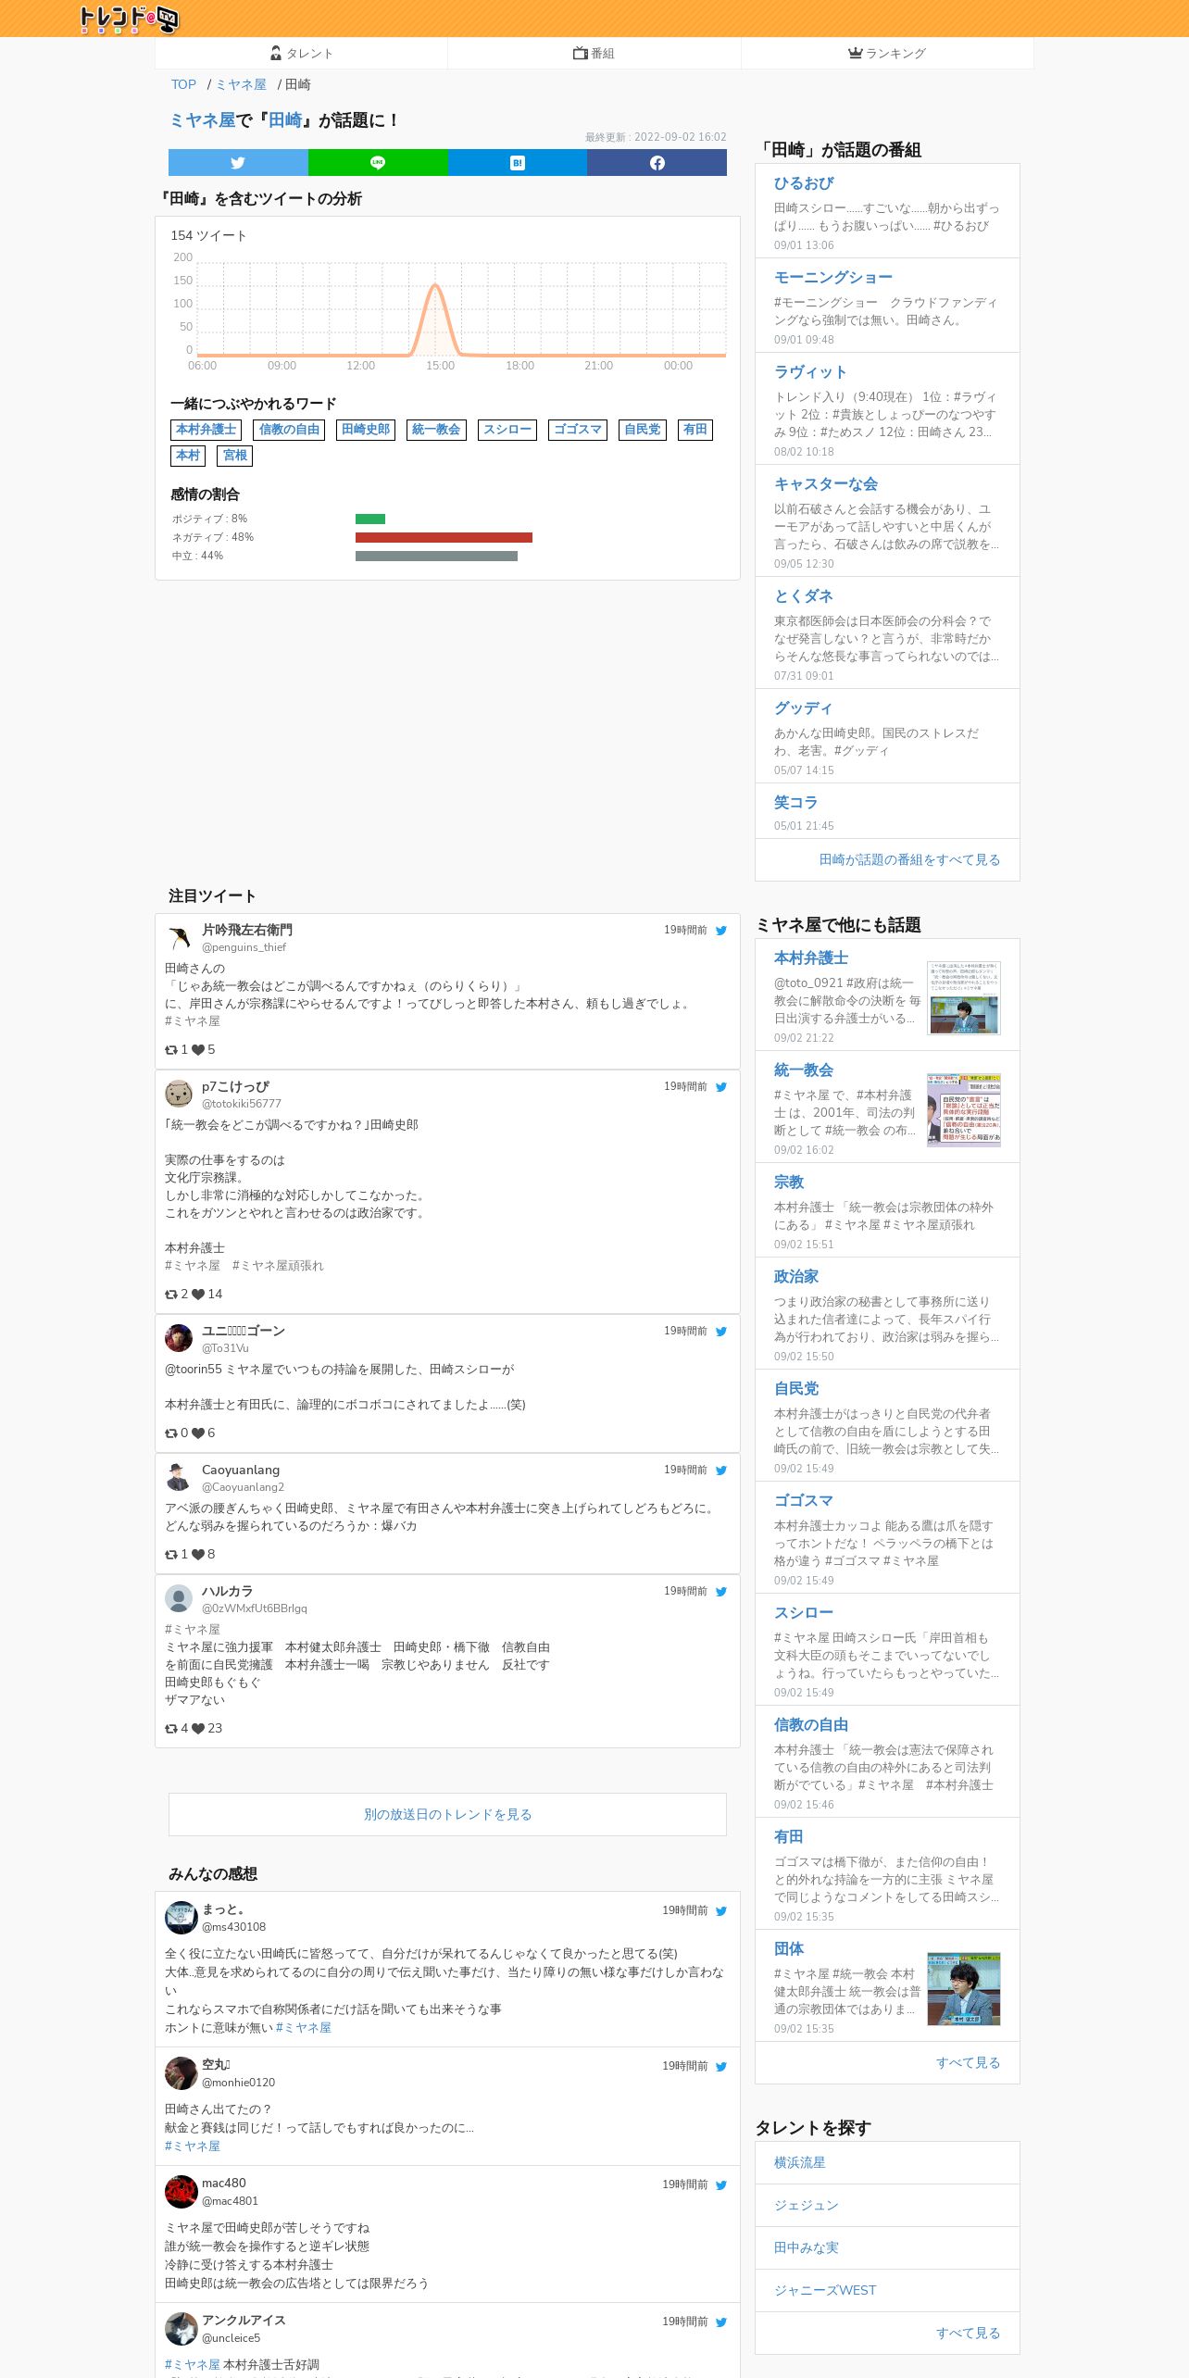This screenshot has height=2378, width=1189.
Task: Click 田崎が話題の番組をすべて見る link
Action: [x=909, y=859]
